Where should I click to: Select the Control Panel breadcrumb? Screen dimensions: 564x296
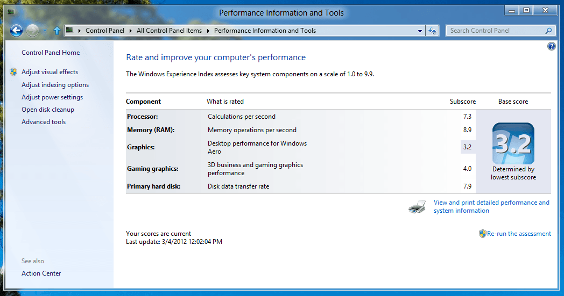(x=104, y=31)
